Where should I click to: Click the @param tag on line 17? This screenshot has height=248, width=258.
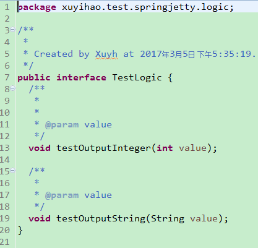pyautogui.click(x=62, y=195)
